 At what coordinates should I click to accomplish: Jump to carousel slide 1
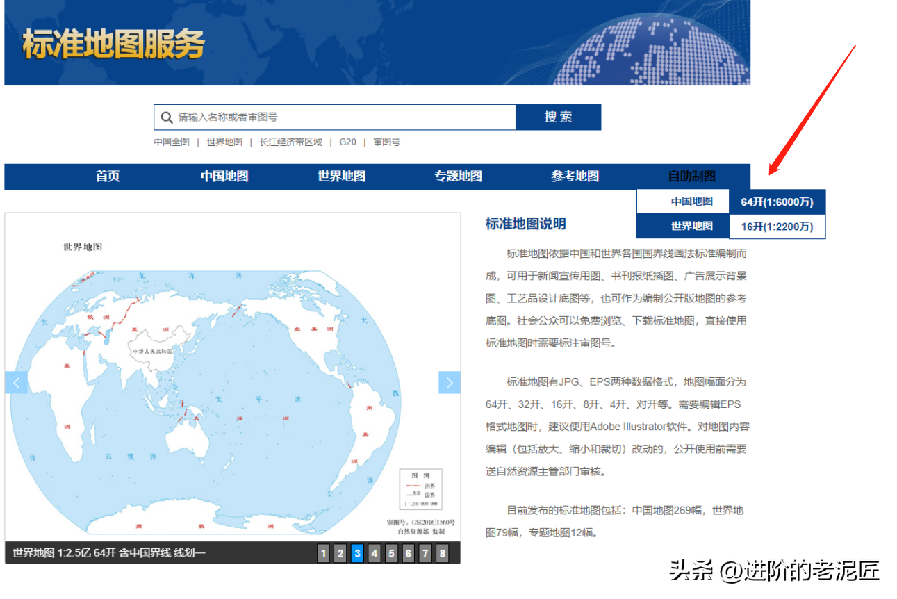323,553
